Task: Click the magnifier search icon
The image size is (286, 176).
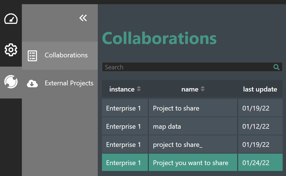Action: click(276, 67)
